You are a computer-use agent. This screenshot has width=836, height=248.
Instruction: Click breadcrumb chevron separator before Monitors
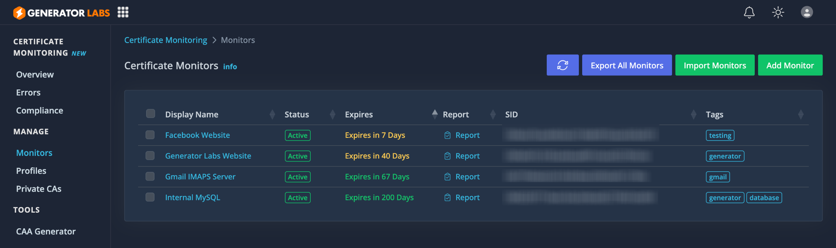pyautogui.click(x=214, y=40)
